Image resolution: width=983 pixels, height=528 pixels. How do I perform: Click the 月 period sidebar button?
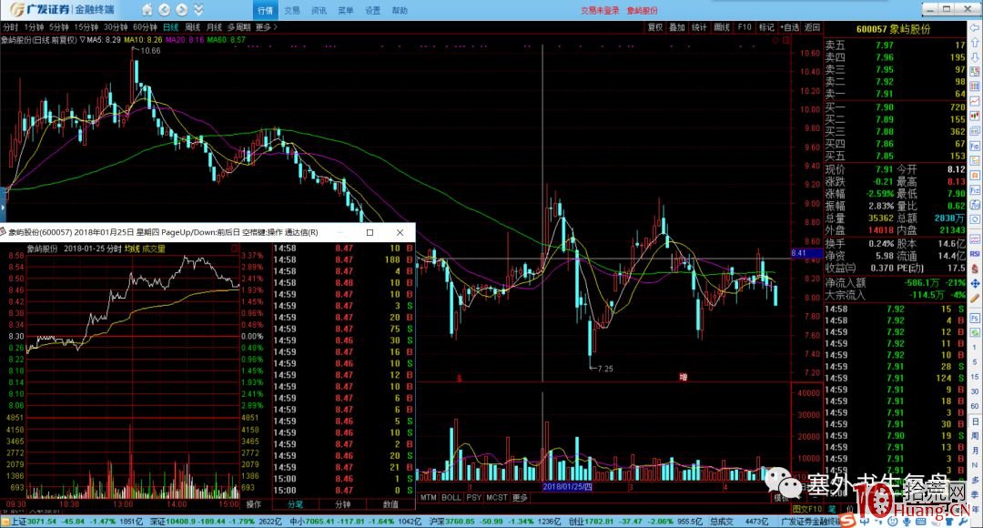[x=975, y=451]
